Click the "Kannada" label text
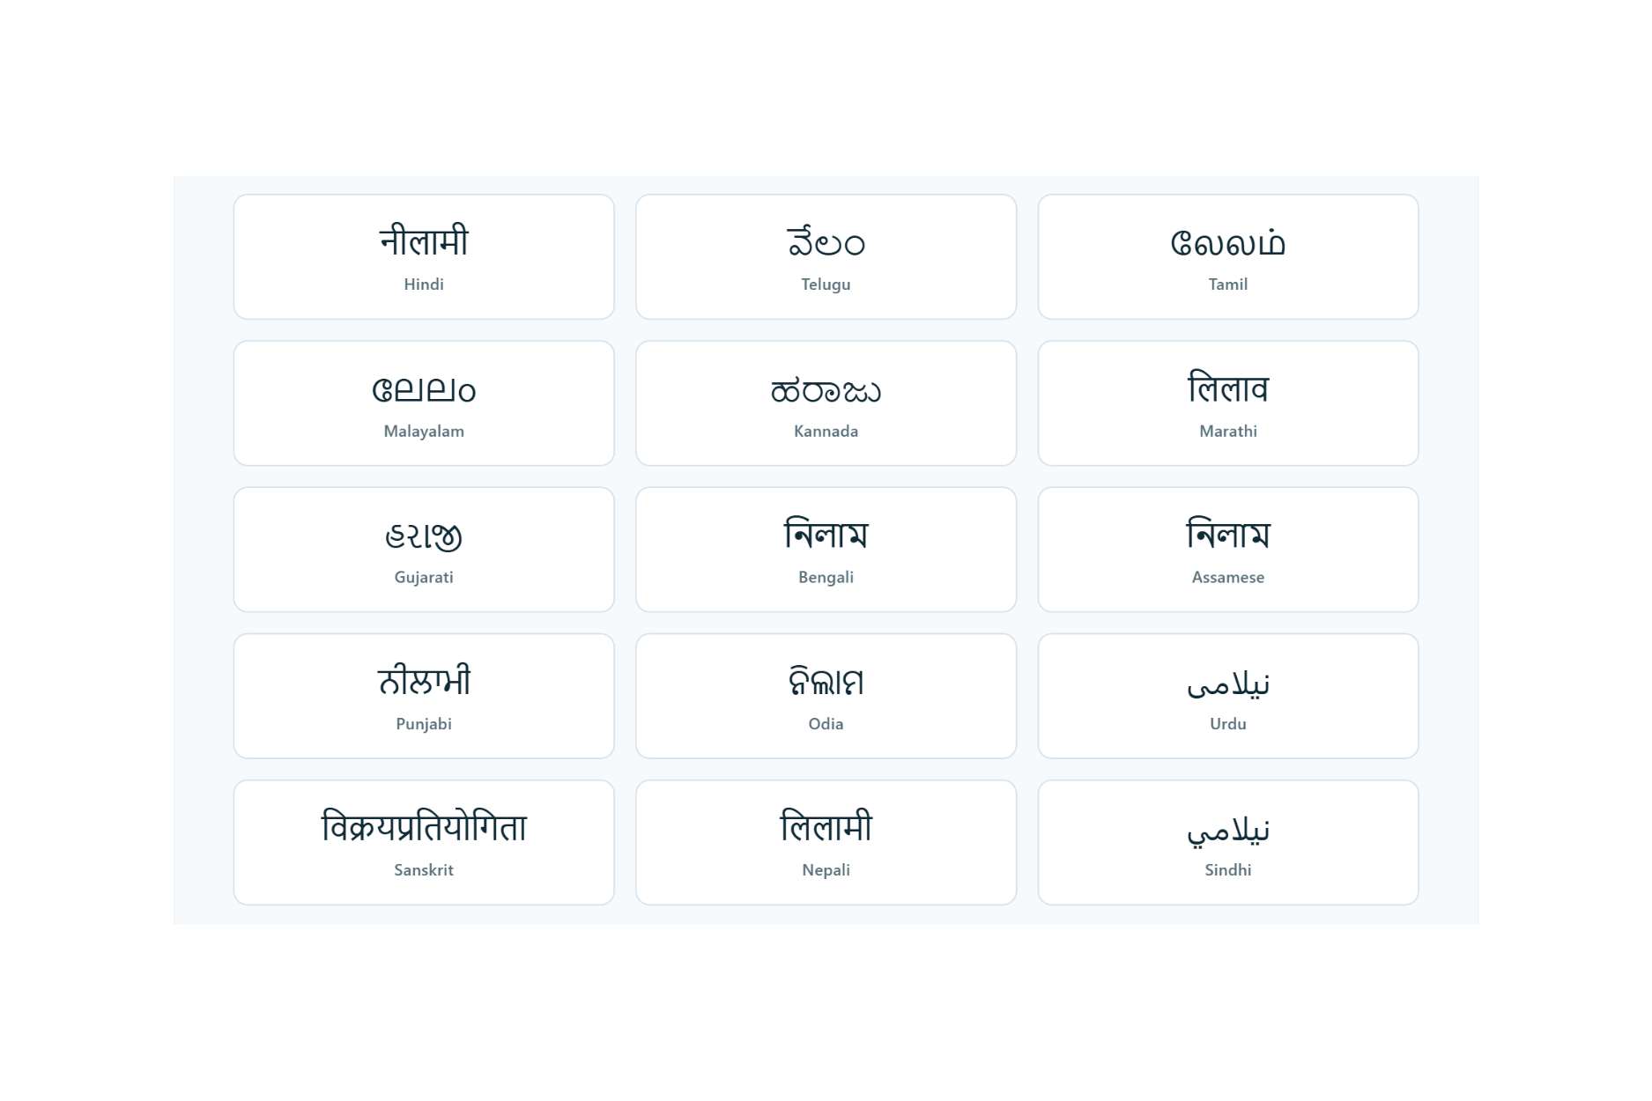The image size is (1652, 1101). pyautogui.click(x=826, y=432)
